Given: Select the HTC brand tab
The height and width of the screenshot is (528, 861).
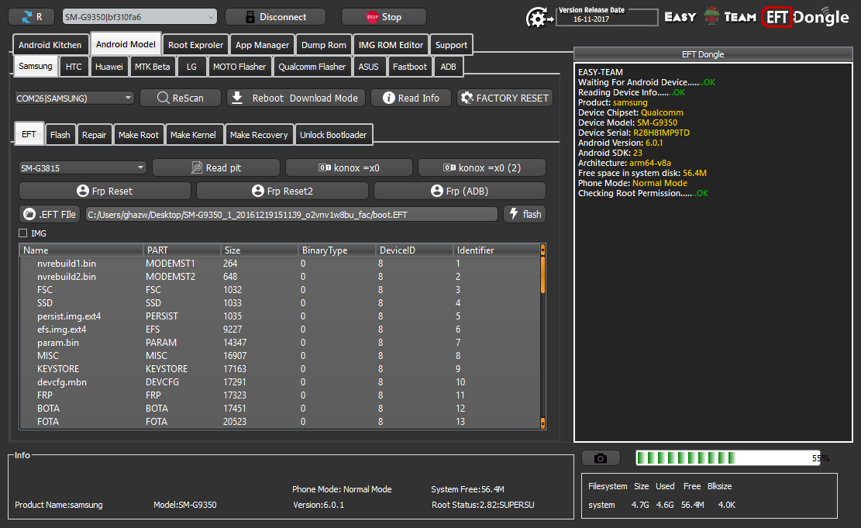Looking at the screenshot, I should [x=74, y=67].
